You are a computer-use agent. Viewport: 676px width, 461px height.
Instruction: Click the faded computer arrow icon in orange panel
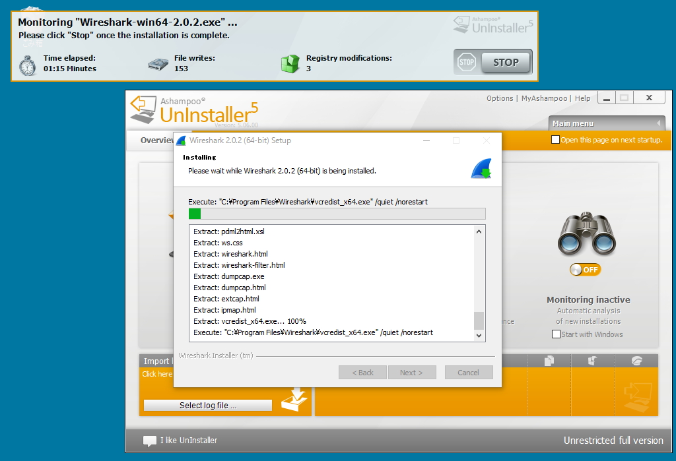[638, 397]
